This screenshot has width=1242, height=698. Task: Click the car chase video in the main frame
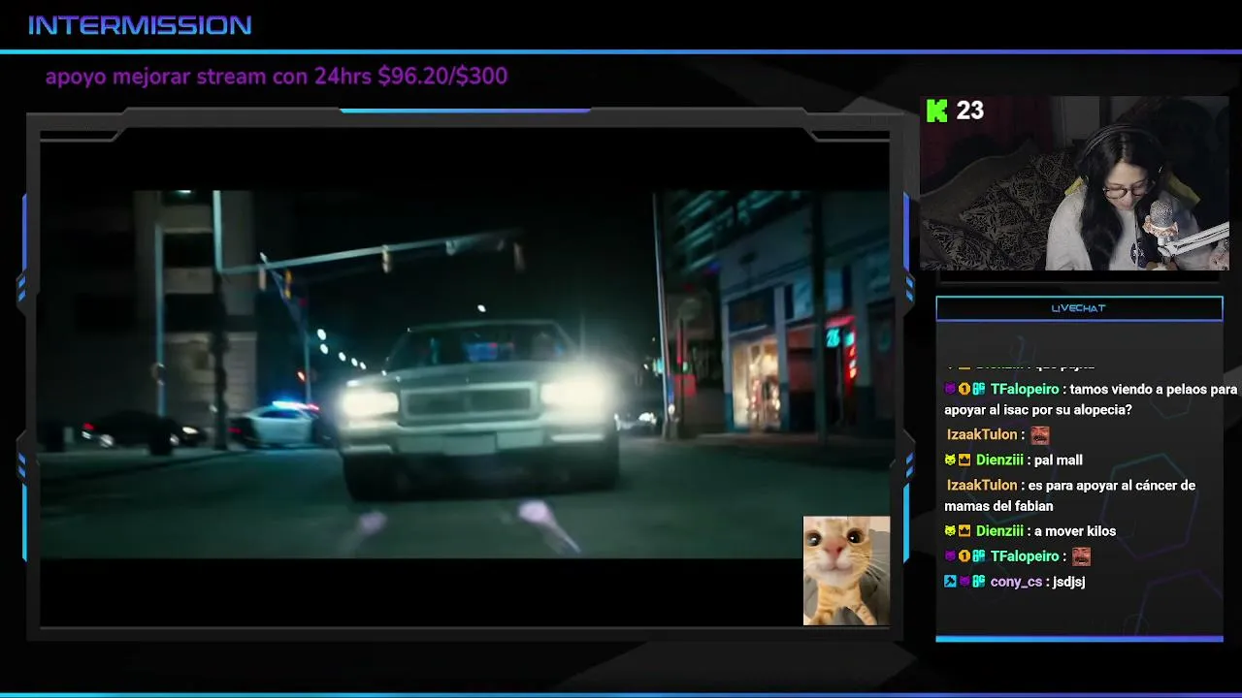coord(464,374)
